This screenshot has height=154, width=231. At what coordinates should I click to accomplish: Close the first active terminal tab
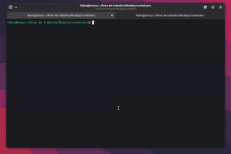coord(112,16)
